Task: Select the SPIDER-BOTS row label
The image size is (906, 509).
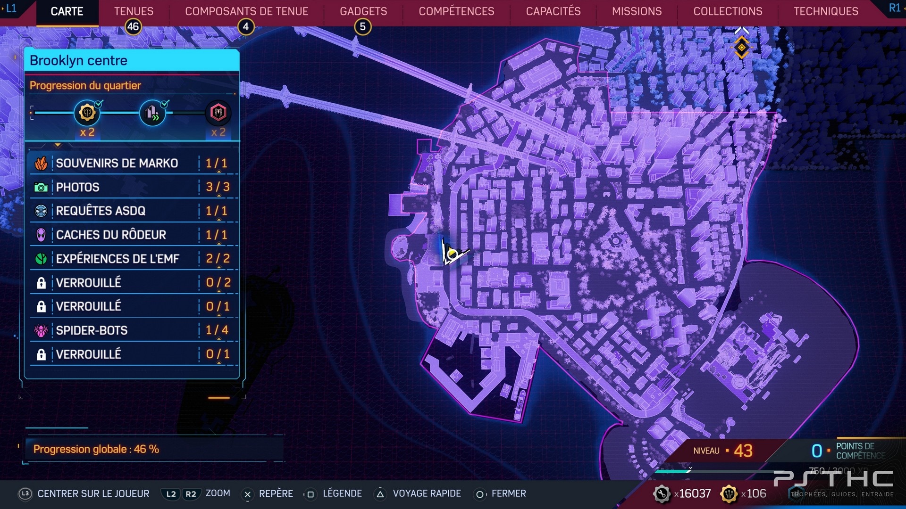Action: pyautogui.click(x=92, y=330)
